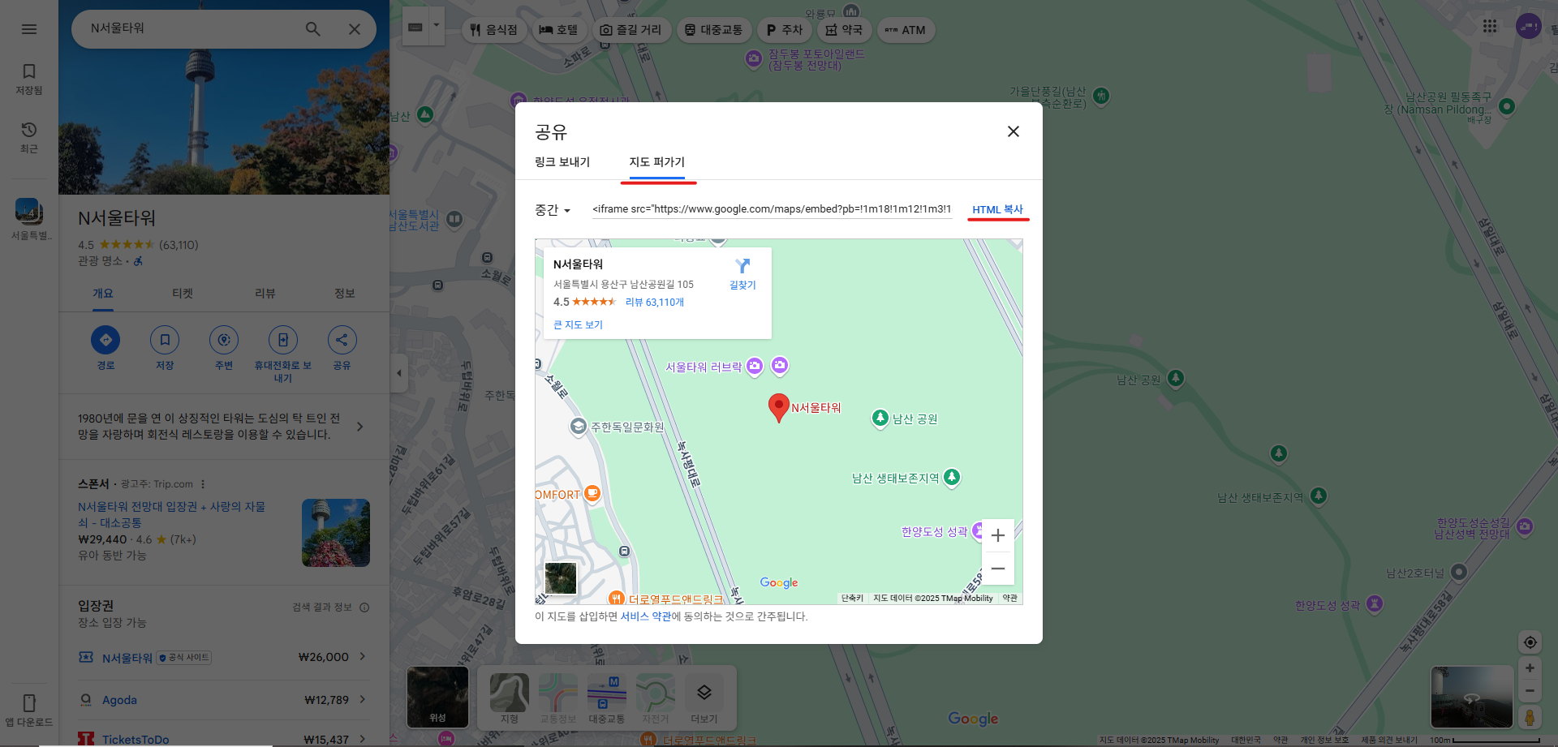Click satellite thumbnail in embed preview
This screenshot has height=747, width=1558.
[x=561, y=578]
